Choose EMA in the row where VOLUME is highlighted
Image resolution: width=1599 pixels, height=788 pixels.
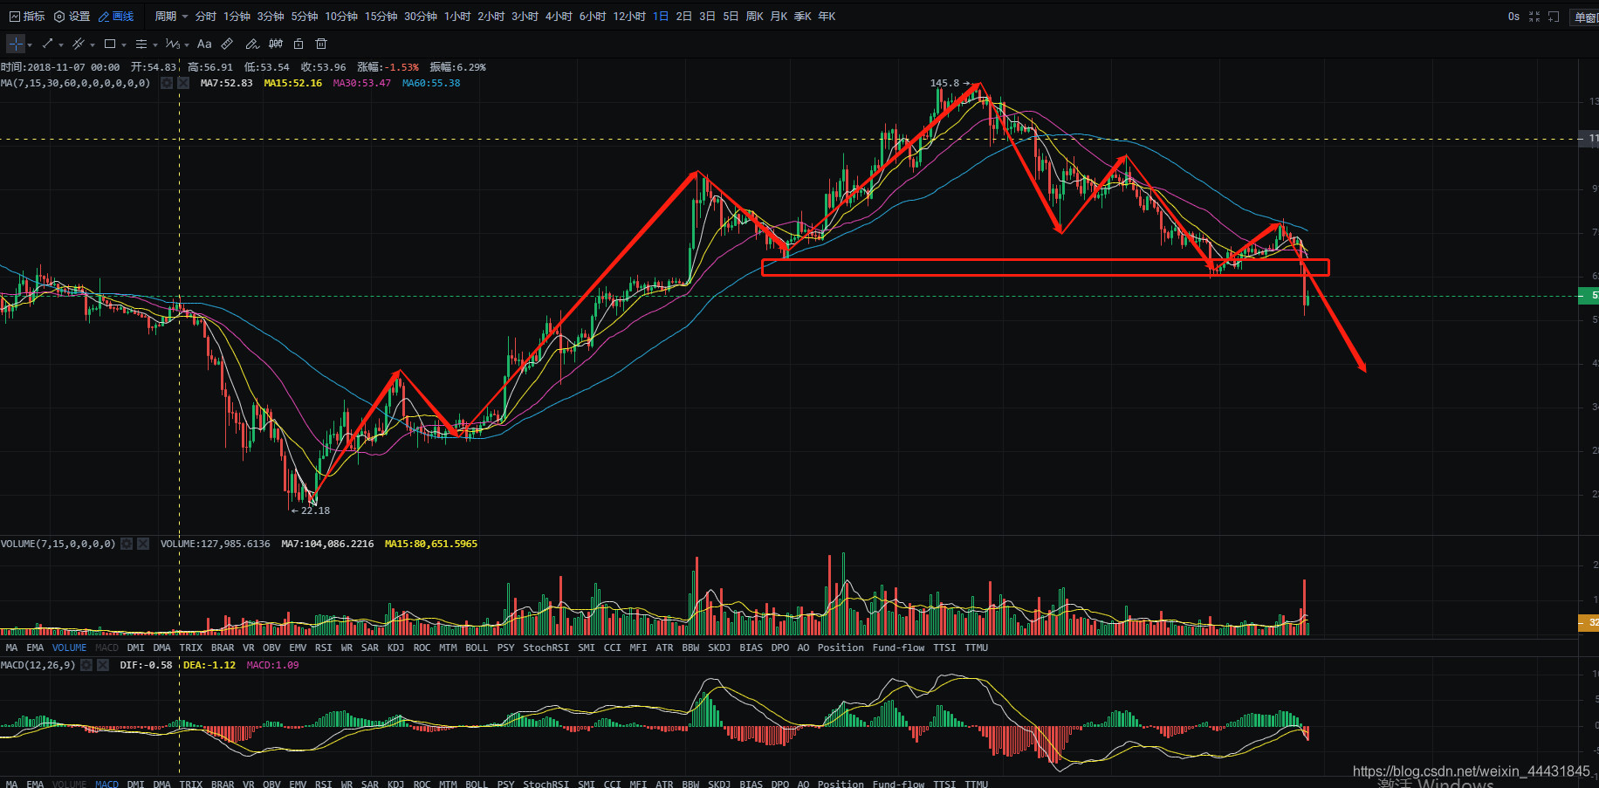pyautogui.click(x=35, y=648)
